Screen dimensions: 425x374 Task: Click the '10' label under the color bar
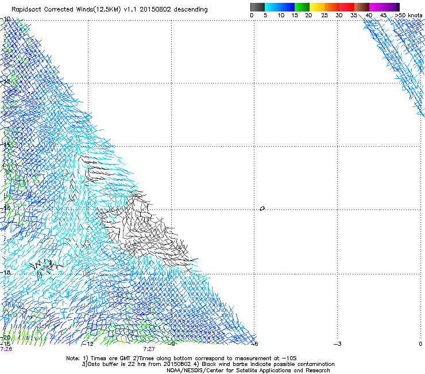(281, 16)
